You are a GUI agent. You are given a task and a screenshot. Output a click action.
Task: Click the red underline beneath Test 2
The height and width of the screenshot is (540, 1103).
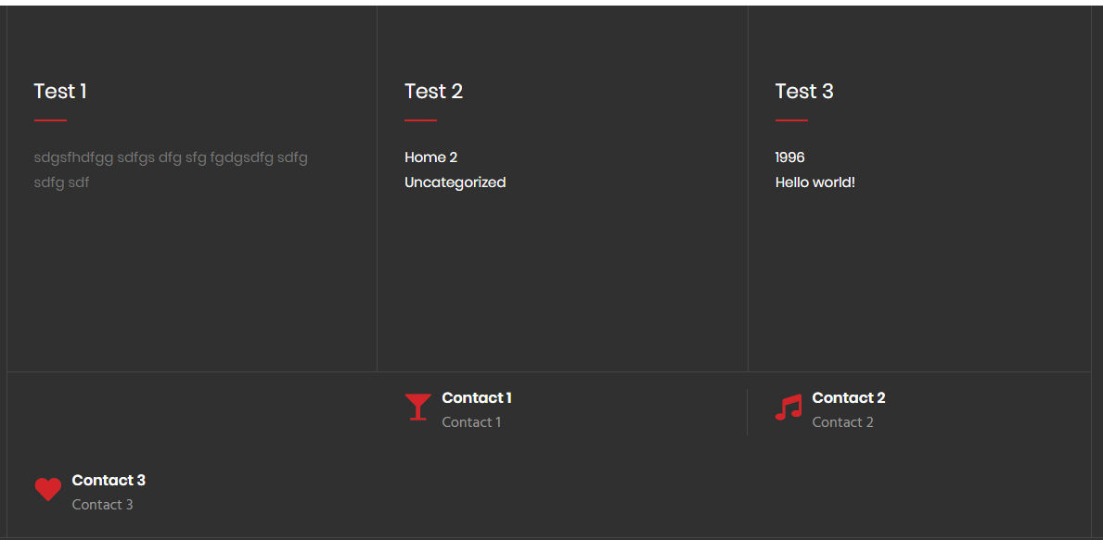(x=420, y=120)
